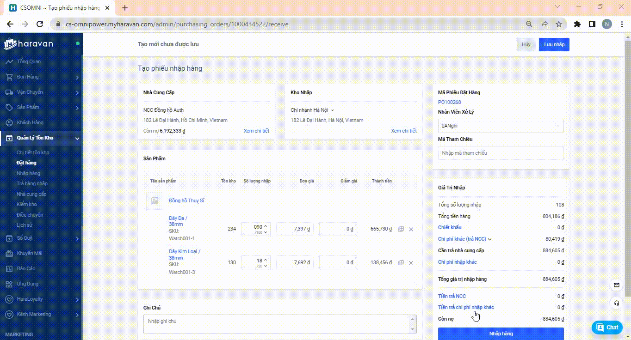Open browser extensions puzzle icon
Screen dimensions: 631x340
pos(577,24)
